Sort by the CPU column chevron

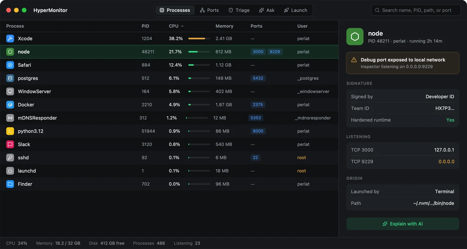(x=182, y=26)
